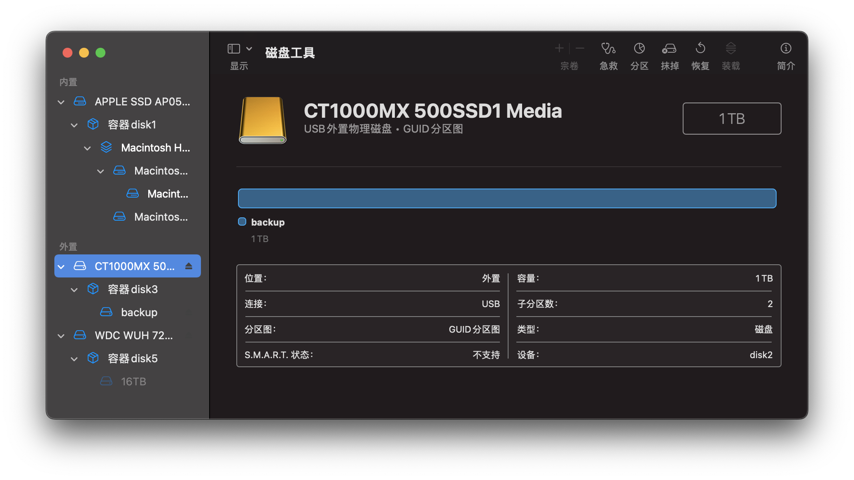Click the 1 TB capacity box
854x480 pixels.
(731, 119)
